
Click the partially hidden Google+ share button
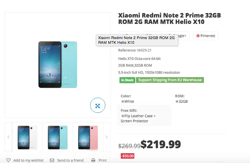pyautogui.click(x=183, y=36)
